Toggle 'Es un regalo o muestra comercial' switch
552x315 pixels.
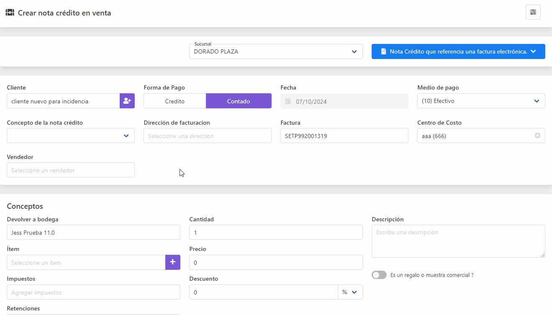(379, 275)
